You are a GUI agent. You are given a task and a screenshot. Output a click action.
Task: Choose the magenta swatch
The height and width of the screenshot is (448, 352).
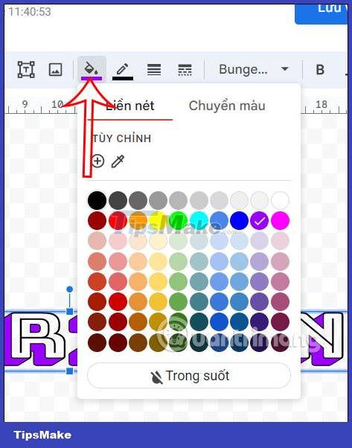tap(280, 220)
